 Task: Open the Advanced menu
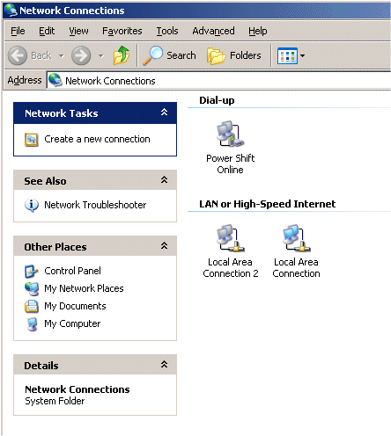click(213, 31)
